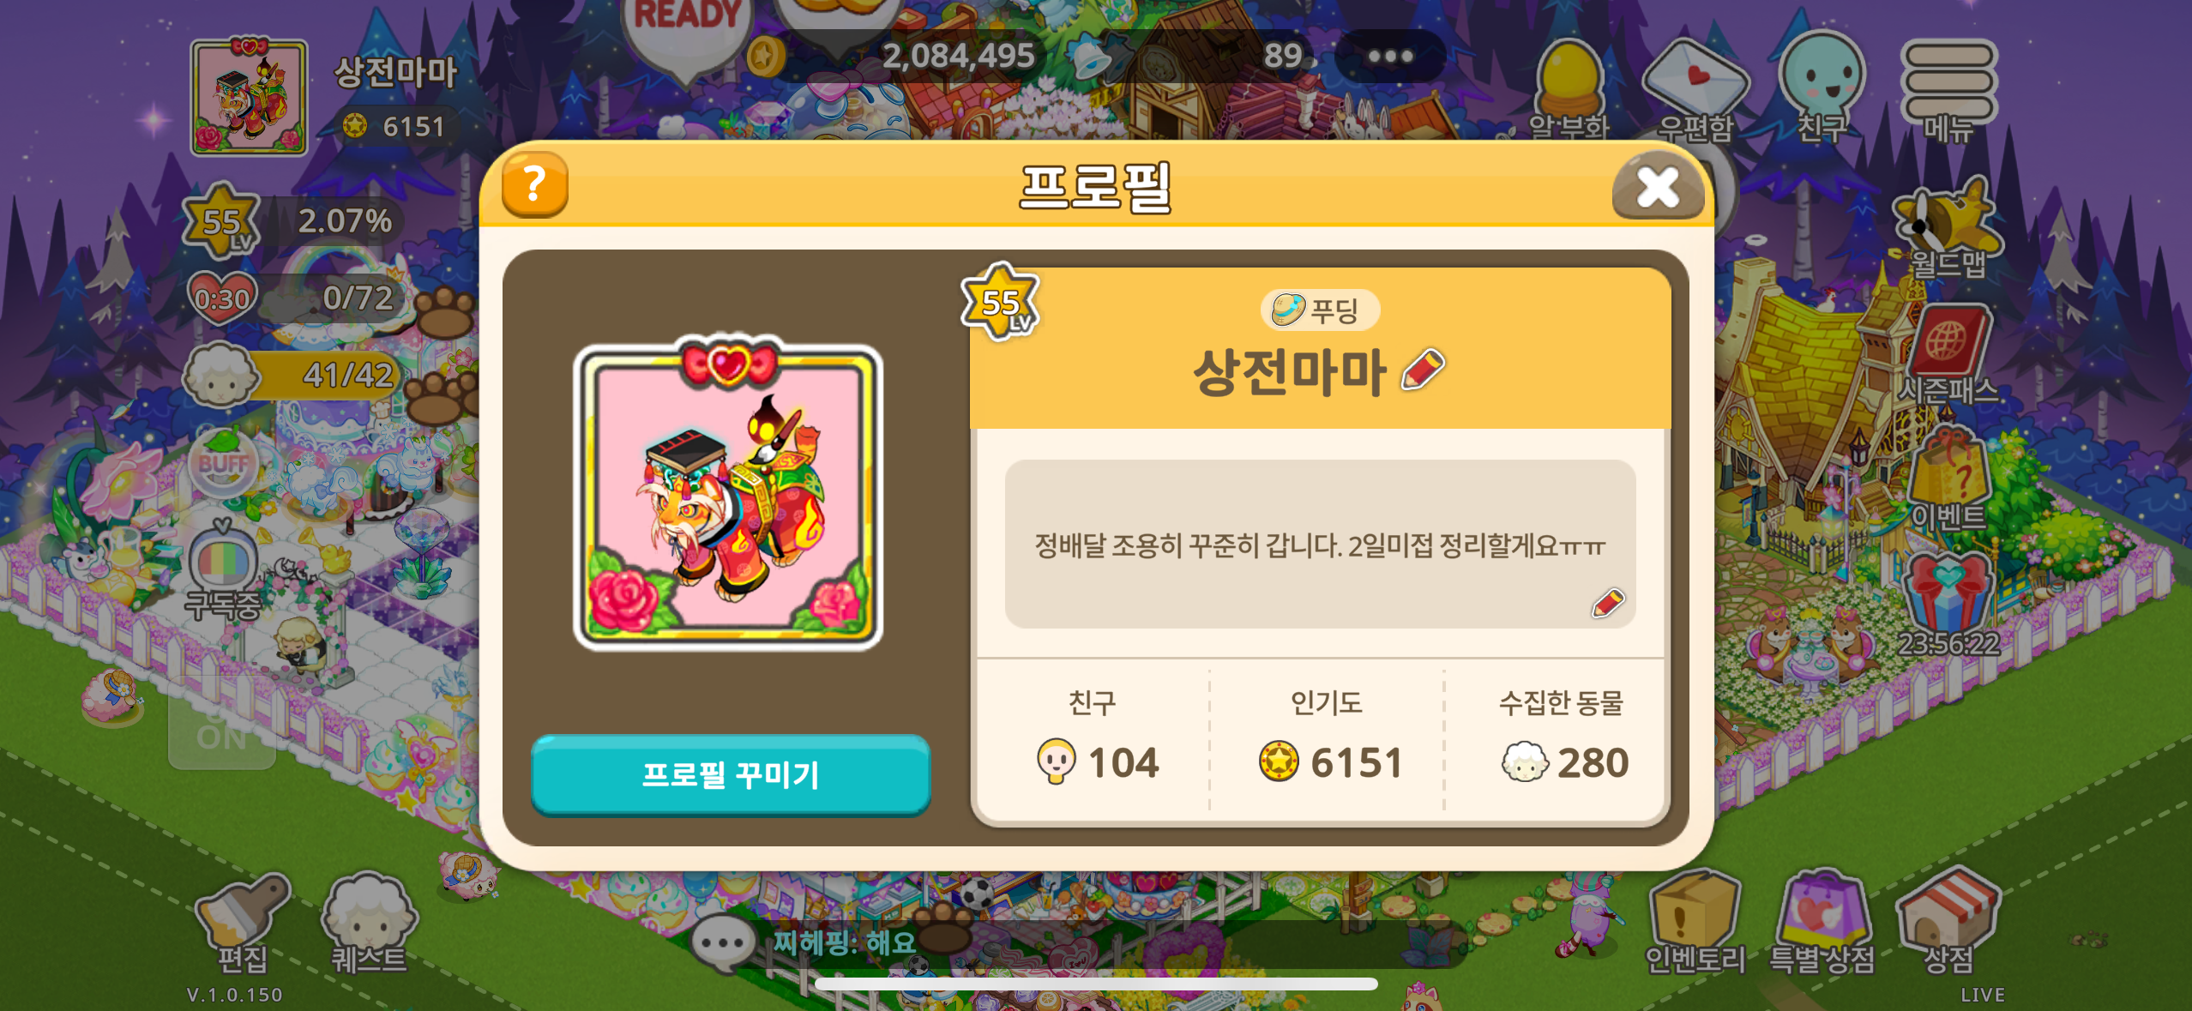Click the 프로필 꾸미기 button
This screenshot has height=1011, width=2192.
[731, 774]
